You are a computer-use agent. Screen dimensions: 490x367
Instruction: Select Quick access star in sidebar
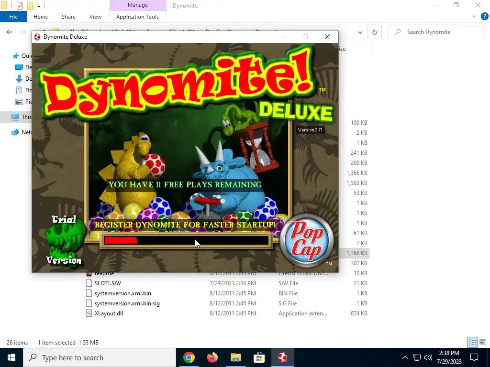coord(16,56)
